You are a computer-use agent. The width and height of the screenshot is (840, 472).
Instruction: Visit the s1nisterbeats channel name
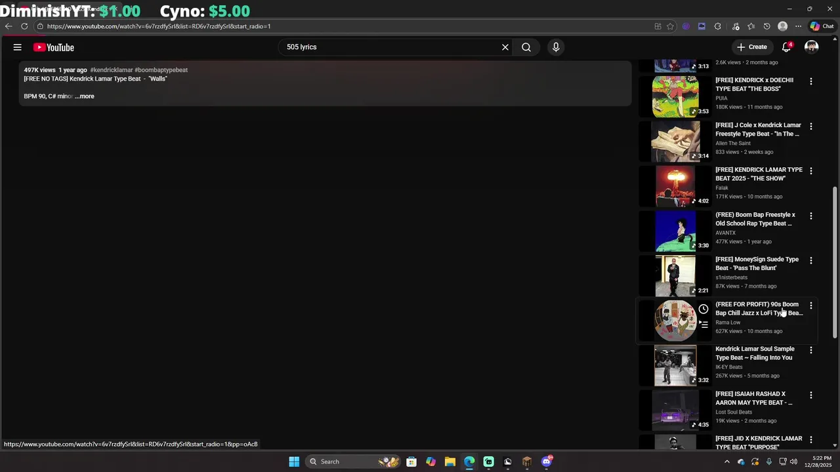pyautogui.click(x=731, y=277)
